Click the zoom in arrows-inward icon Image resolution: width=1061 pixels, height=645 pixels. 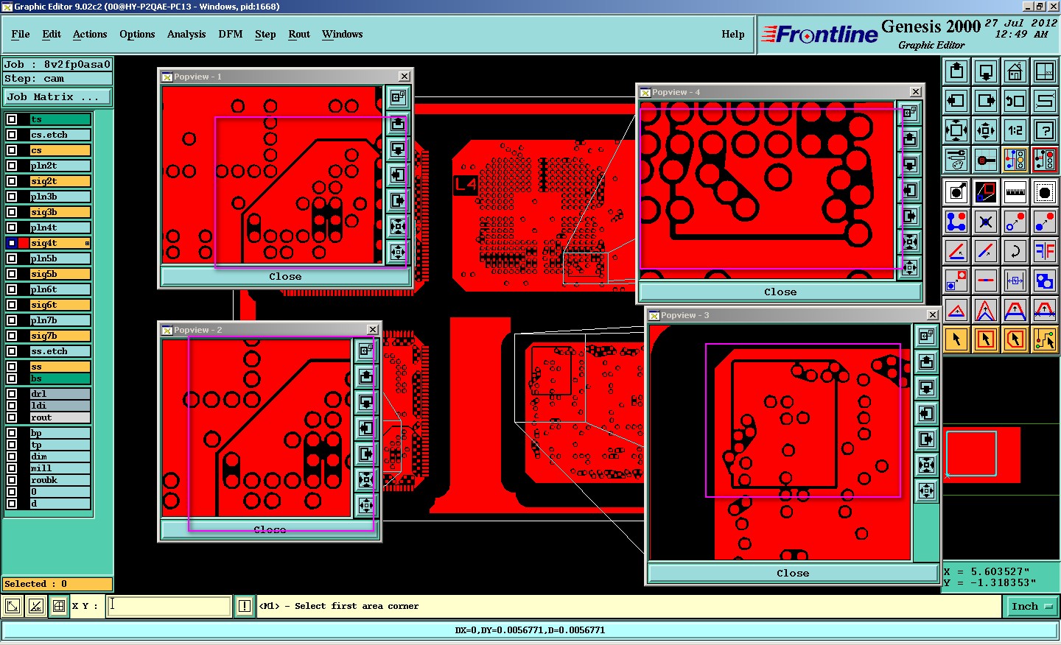pyautogui.click(x=986, y=130)
